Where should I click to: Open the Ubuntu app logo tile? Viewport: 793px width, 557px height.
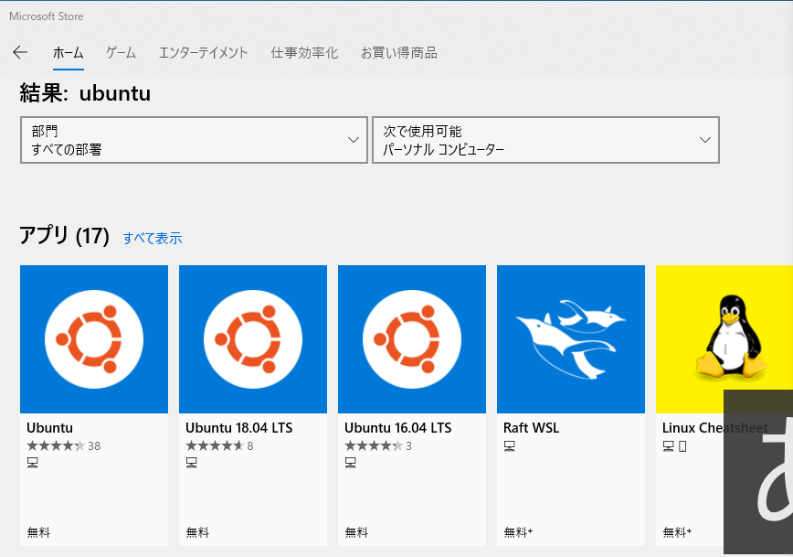(x=94, y=339)
